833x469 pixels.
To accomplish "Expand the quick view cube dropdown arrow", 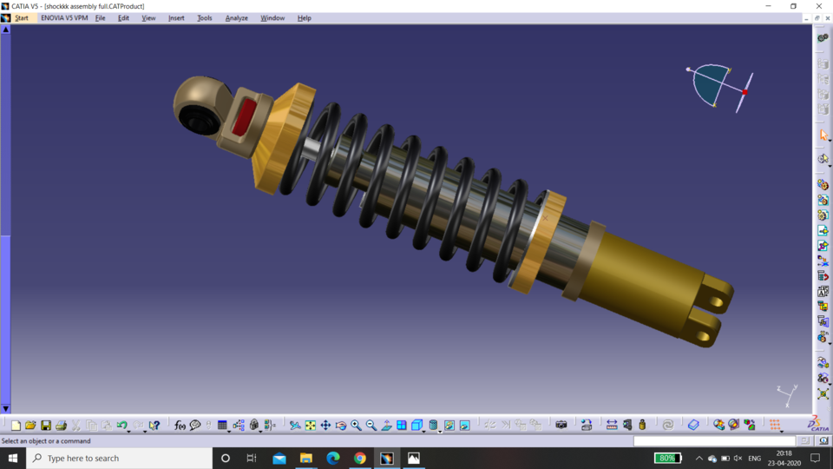I will coord(423,431).
